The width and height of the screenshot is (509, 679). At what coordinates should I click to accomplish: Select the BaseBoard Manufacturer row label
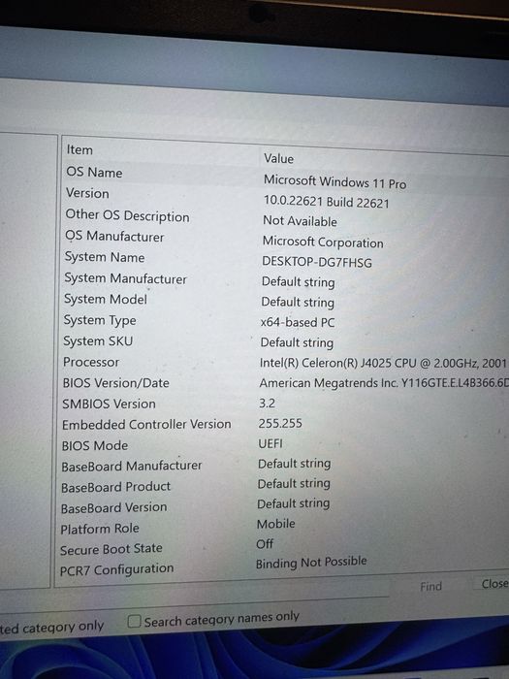[x=131, y=466]
